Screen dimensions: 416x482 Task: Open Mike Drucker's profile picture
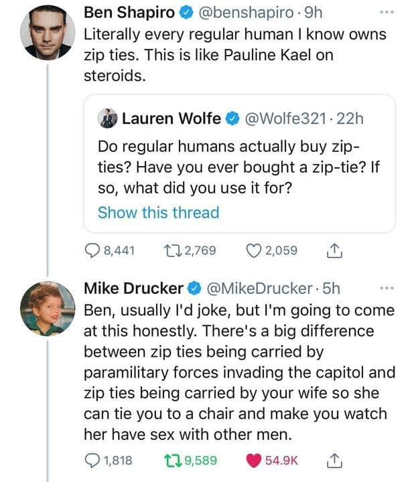point(47,308)
